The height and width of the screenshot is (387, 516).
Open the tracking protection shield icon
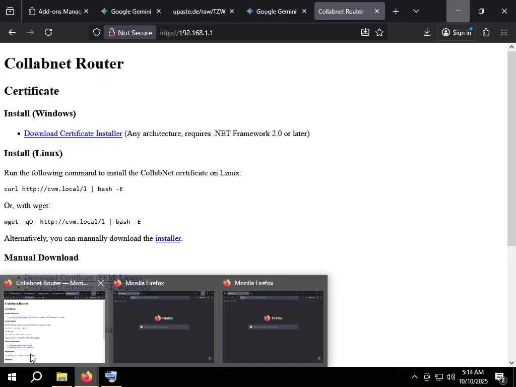pos(96,33)
